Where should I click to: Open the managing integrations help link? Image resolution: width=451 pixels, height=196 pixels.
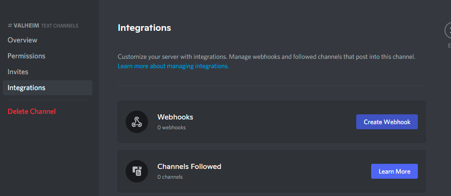173,66
